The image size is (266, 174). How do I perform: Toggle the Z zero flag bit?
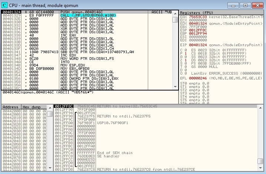coord(186,60)
